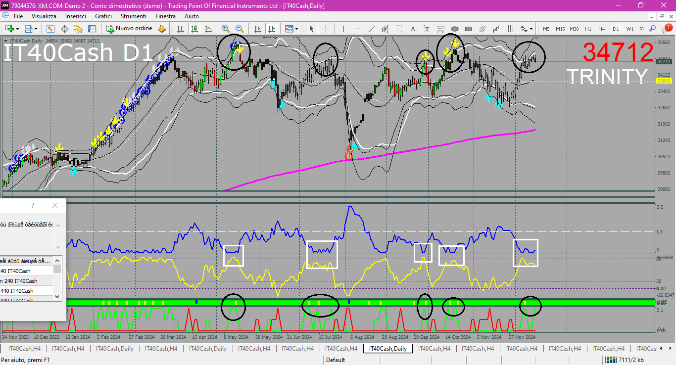Set timeframe to W1
The image size is (676, 365).
click(630, 29)
